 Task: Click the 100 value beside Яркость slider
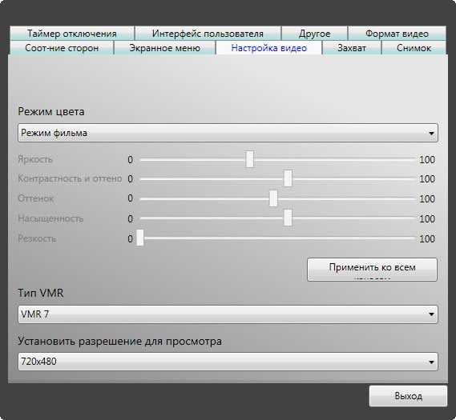point(427,160)
